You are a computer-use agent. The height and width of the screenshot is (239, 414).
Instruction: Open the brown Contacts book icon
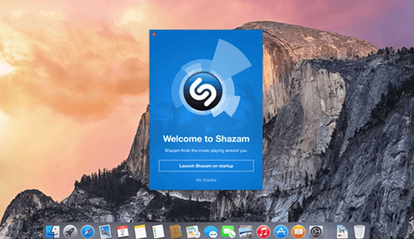tap(175, 232)
